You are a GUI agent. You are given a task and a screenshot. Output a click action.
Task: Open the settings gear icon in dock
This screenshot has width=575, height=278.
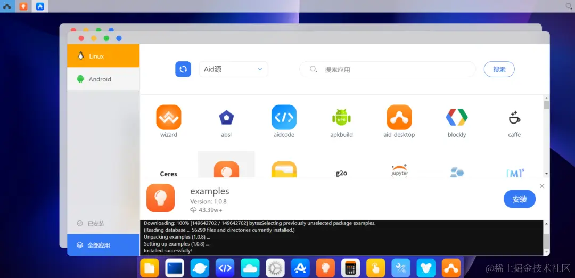(275, 268)
